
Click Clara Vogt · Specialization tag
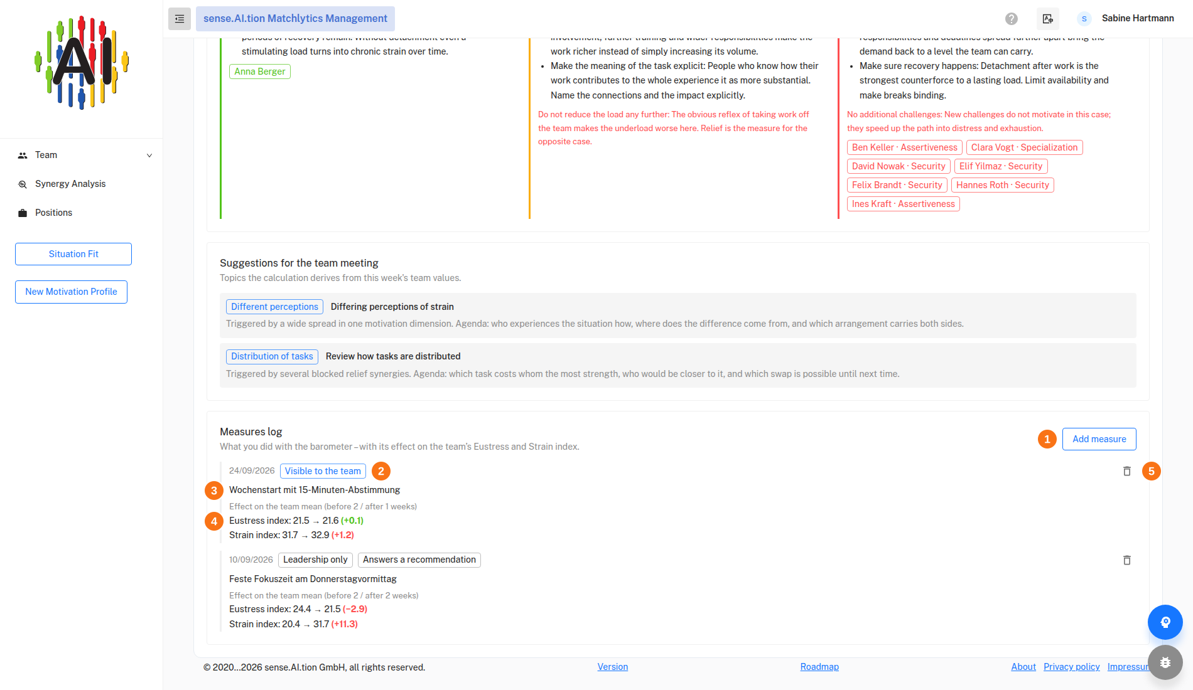point(1024,147)
